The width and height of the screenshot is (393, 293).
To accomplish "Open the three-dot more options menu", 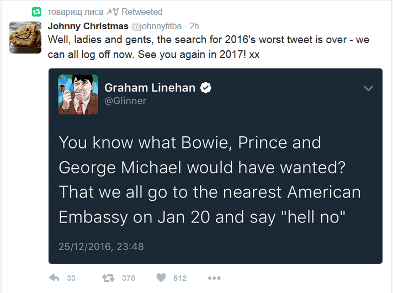I will 214,278.
